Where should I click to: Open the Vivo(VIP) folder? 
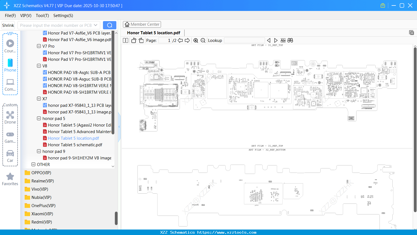36,189
